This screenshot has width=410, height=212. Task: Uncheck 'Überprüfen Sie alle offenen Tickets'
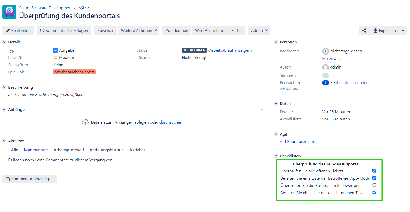pyautogui.click(x=374, y=171)
